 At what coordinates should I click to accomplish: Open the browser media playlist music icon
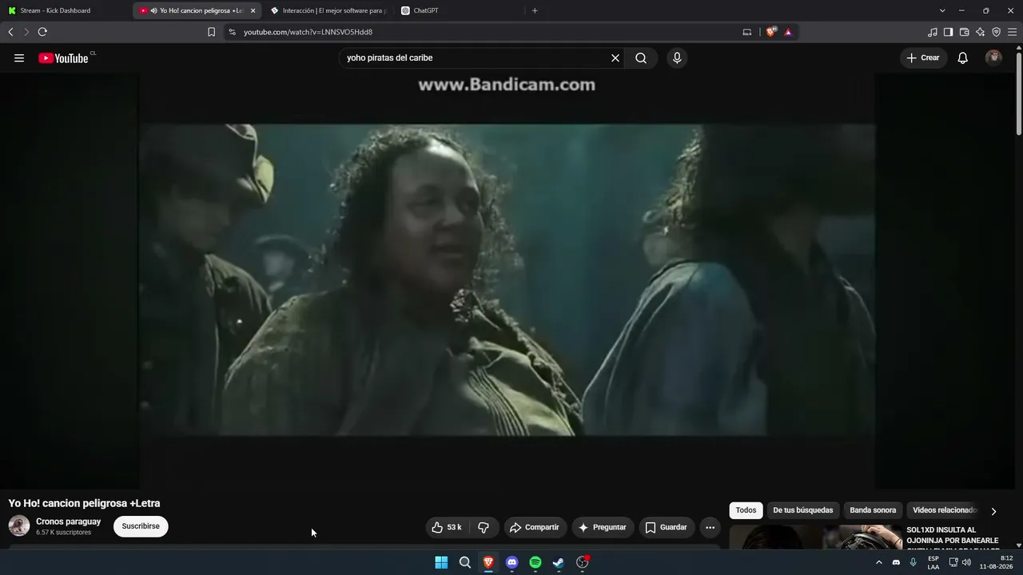click(932, 32)
